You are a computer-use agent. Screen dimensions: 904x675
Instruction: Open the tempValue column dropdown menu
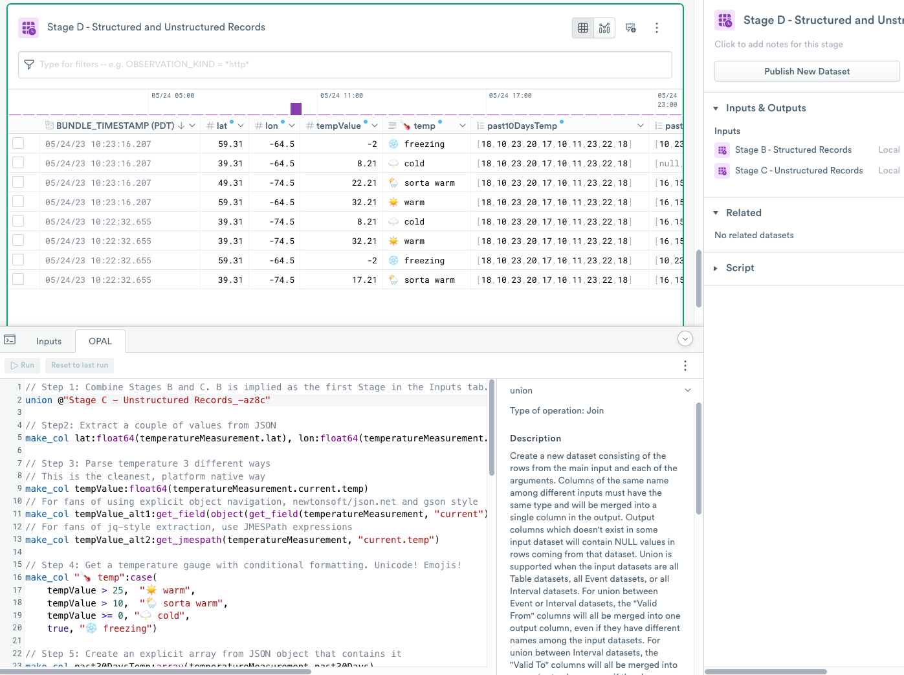375,126
